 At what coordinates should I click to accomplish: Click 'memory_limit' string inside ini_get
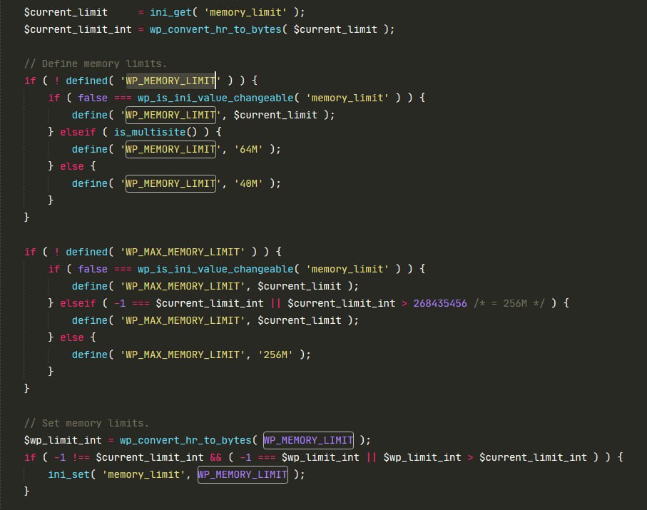[x=245, y=12]
